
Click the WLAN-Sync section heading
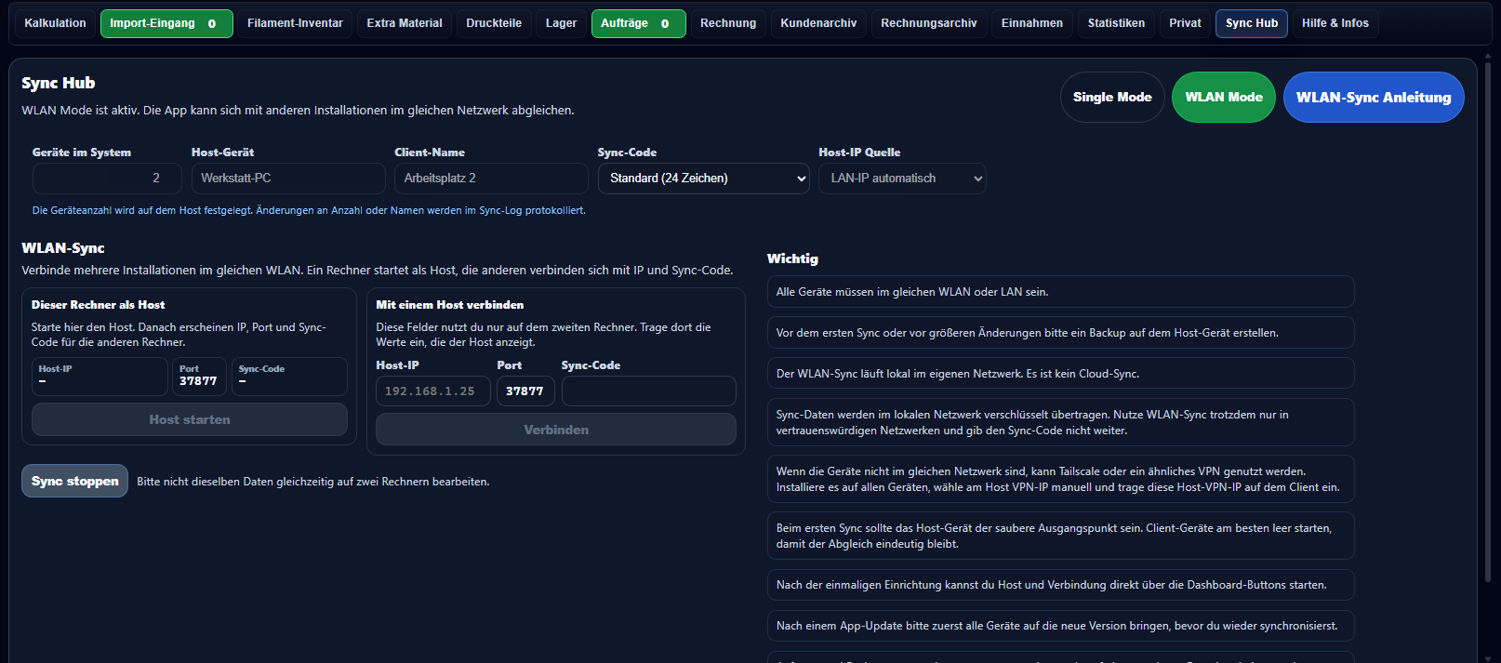(x=63, y=248)
